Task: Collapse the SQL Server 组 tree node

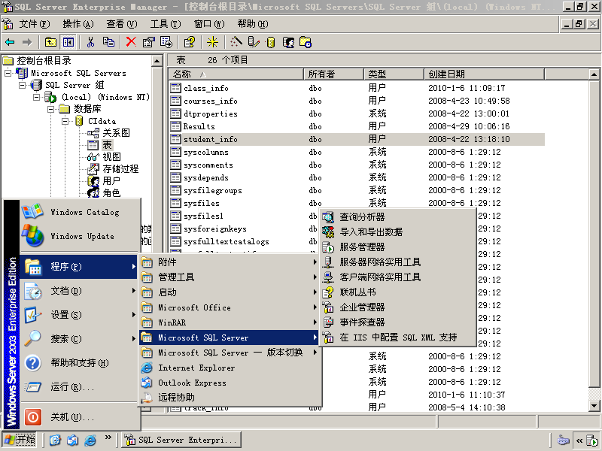Action: [23, 85]
